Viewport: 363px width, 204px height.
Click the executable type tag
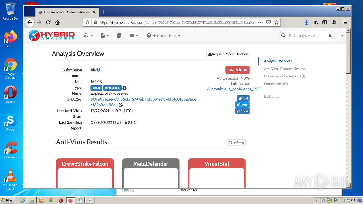point(112,88)
